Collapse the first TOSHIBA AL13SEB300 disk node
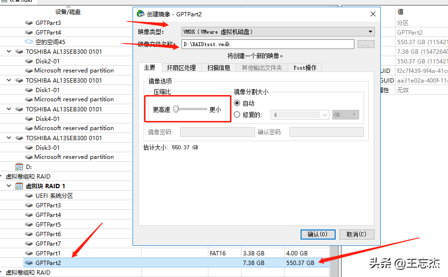The height and width of the screenshot is (277, 448). click(8, 51)
